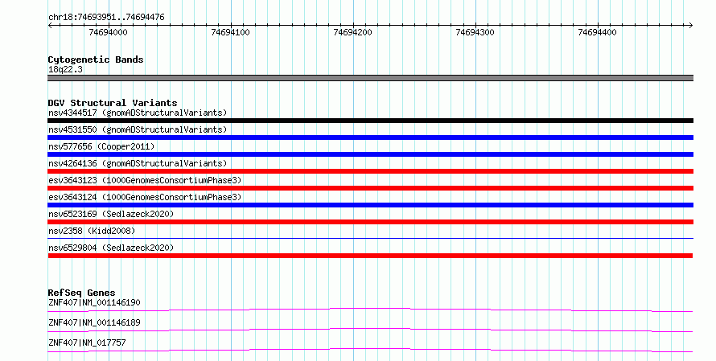Viewport: 716px width, 361px height.
Task: Click the red nsv6523169 variant bar
Action: pos(370,222)
